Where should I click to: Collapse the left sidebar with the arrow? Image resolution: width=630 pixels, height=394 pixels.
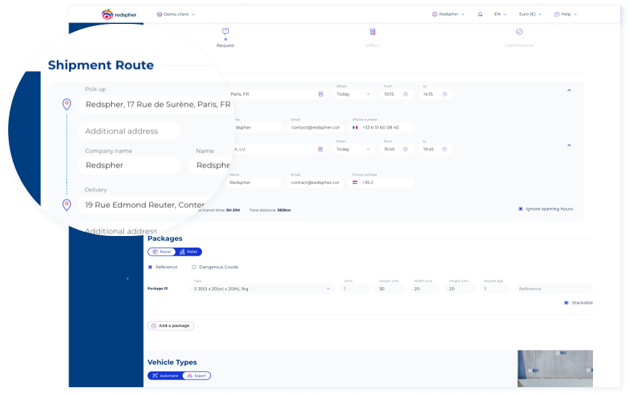tap(128, 278)
